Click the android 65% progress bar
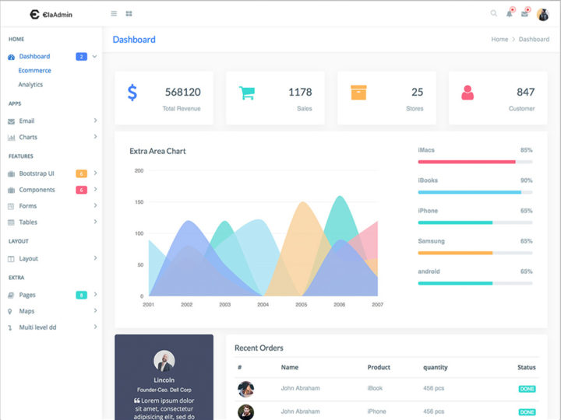The image size is (561, 420). point(475,283)
